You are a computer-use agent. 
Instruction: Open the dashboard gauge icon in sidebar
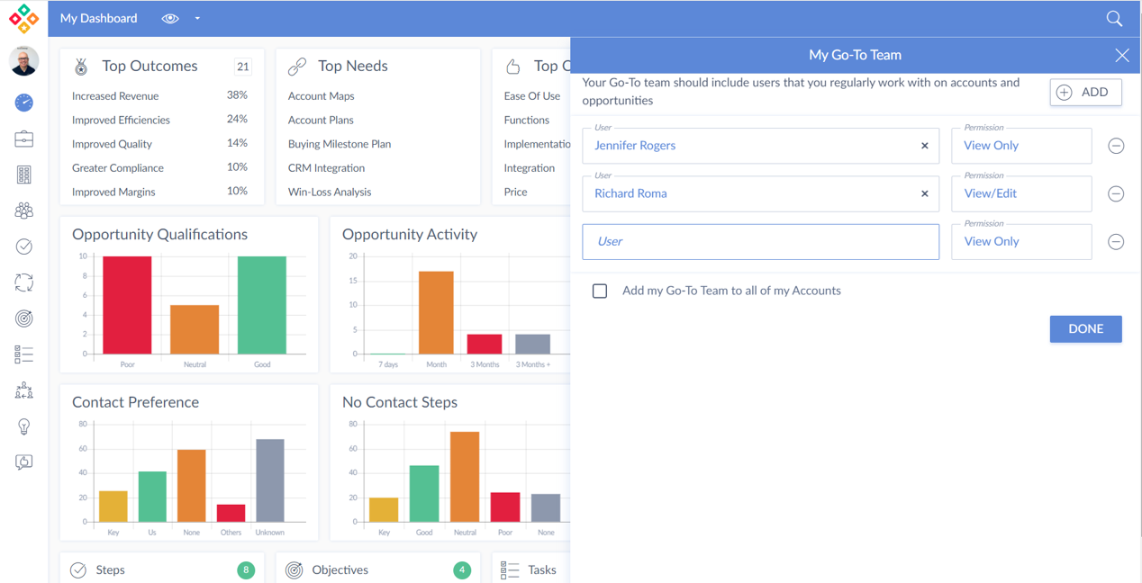coord(24,103)
